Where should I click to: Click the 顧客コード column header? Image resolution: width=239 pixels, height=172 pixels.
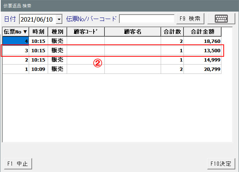click(86, 32)
